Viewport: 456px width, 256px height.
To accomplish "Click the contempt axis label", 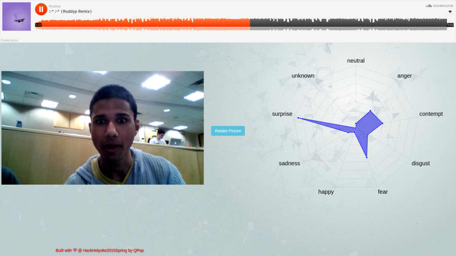I will coord(431,114).
